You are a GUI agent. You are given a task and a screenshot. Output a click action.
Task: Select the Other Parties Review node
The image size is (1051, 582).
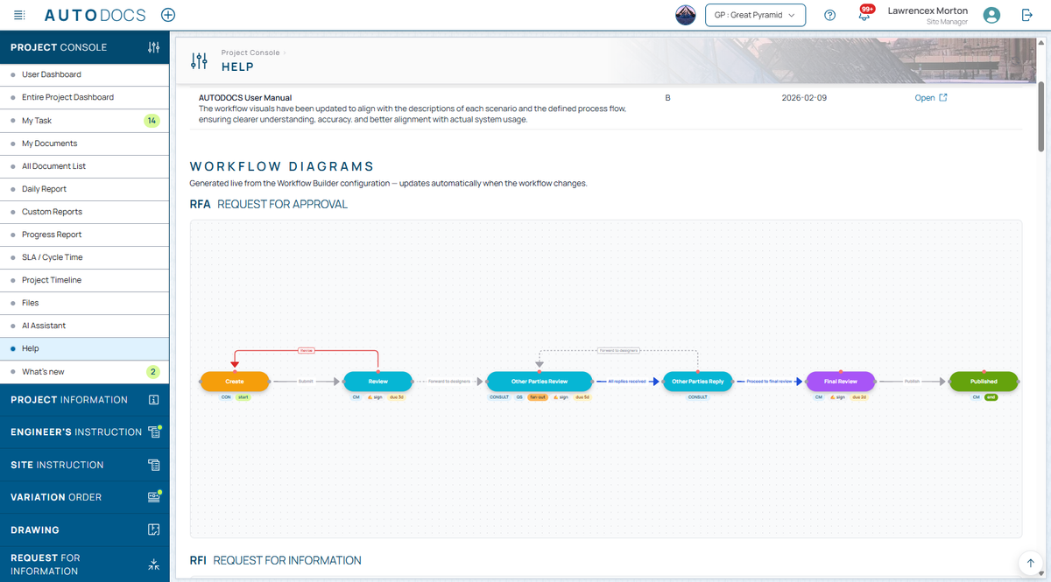[540, 382]
